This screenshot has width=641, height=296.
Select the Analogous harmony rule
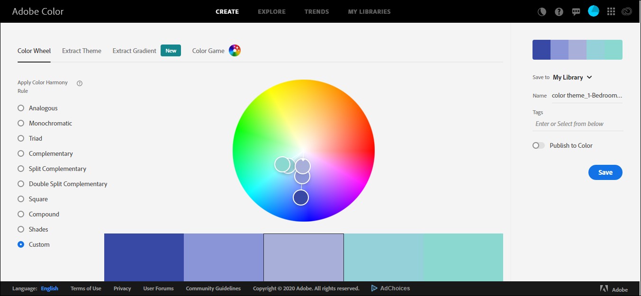click(21, 108)
